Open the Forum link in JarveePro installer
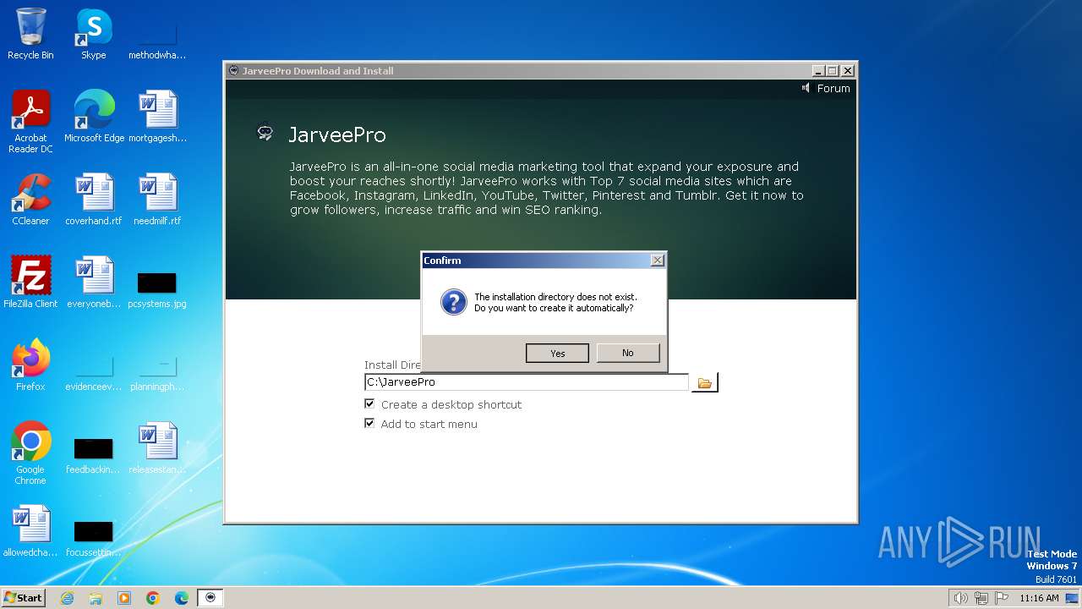The width and height of the screenshot is (1082, 609). (833, 88)
